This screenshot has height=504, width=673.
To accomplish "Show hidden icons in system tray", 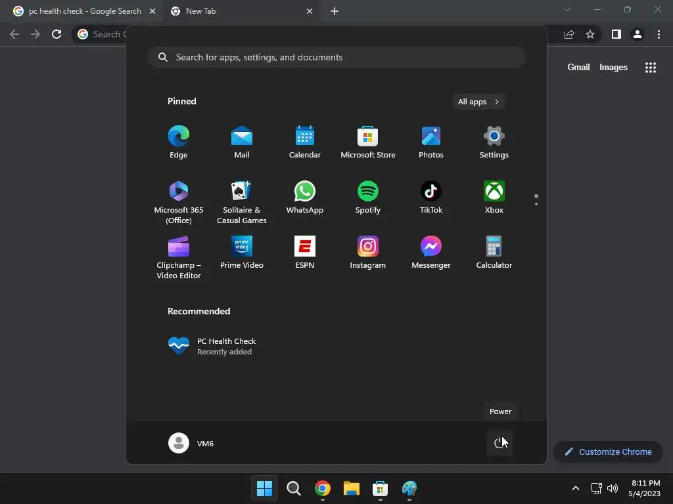I will (576, 488).
